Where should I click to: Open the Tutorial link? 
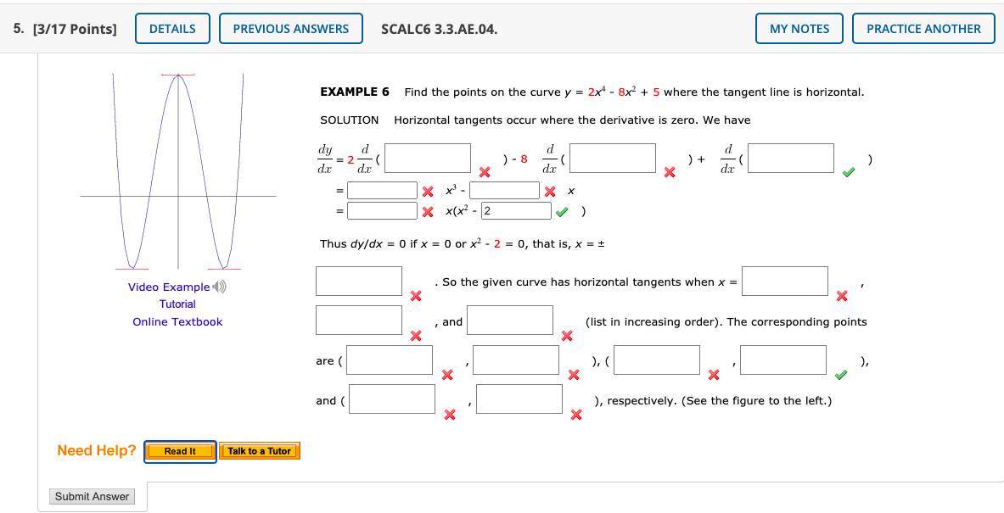point(177,304)
